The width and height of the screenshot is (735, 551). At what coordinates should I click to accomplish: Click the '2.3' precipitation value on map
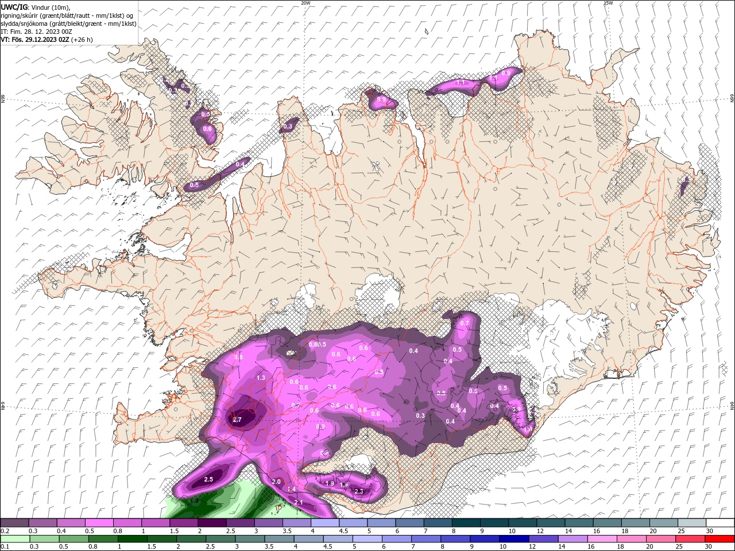(x=359, y=491)
